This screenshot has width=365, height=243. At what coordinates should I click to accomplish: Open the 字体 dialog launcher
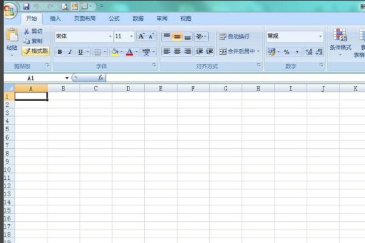[154, 65]
